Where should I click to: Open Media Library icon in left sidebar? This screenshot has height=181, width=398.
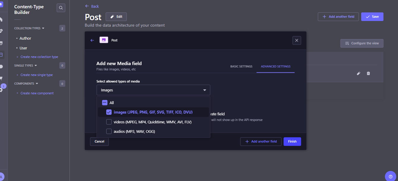1,43
